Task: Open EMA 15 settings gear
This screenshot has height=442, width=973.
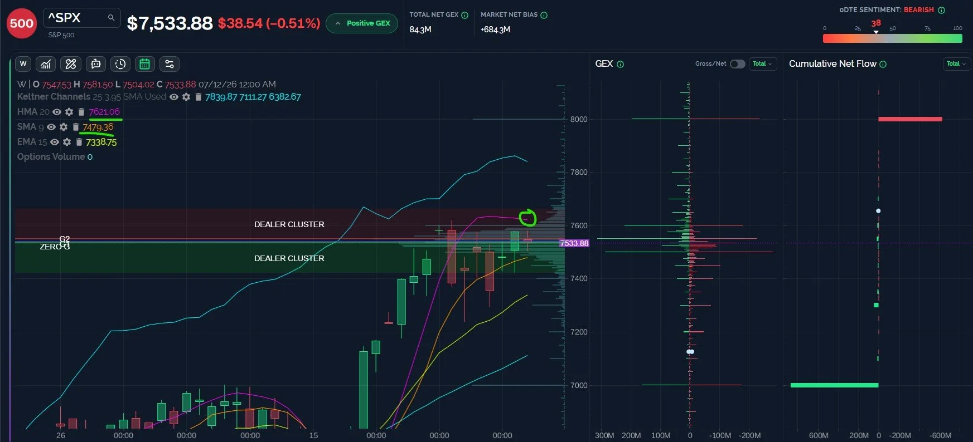Action: (x=67, y=142)
